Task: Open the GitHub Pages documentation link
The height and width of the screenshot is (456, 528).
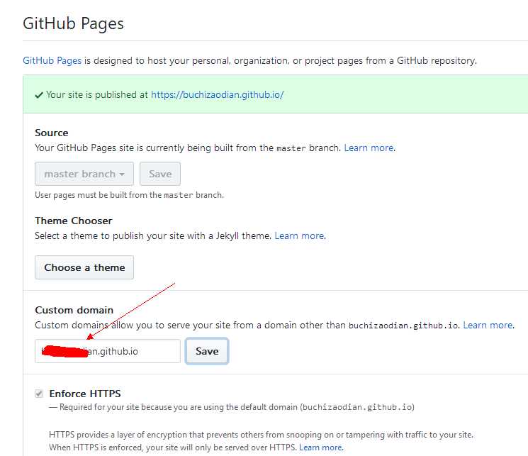Action: coord(52,61)
